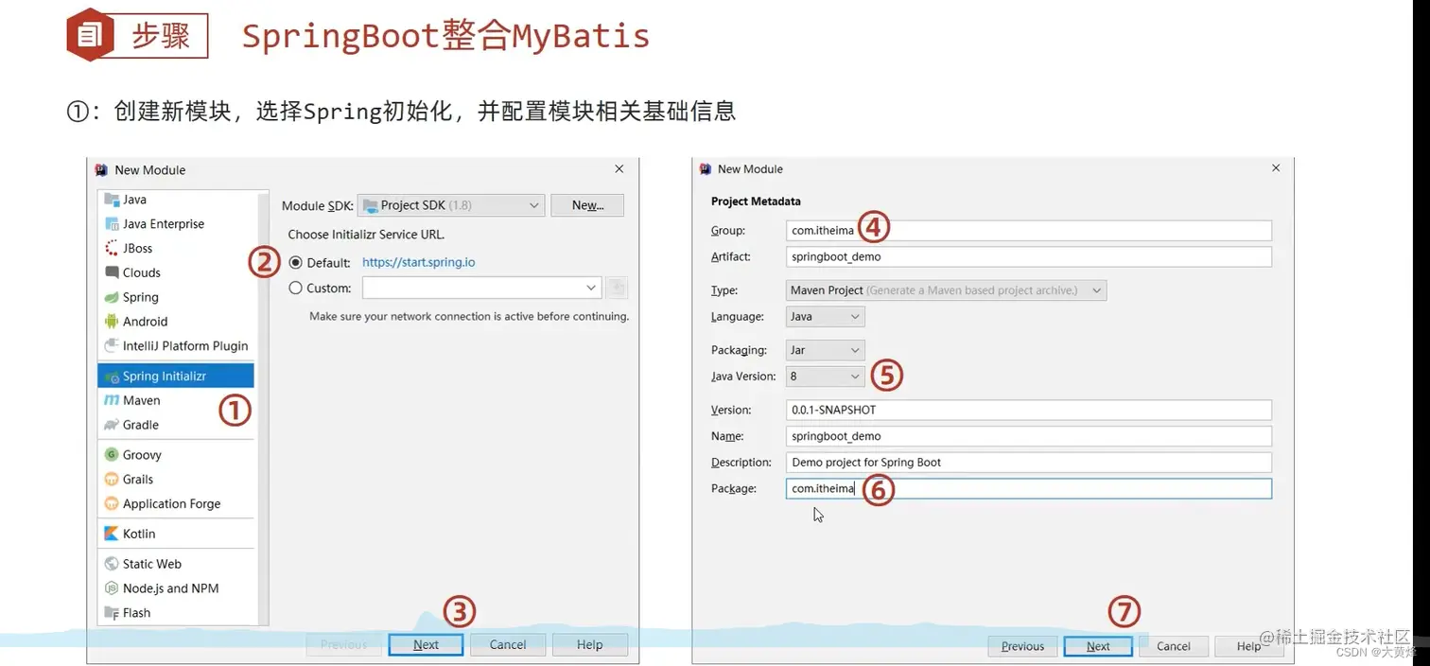Click the Kotlin icon in list
The height and width of the screenshot is (666, 1430).
[112, 534]
